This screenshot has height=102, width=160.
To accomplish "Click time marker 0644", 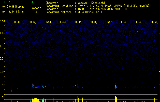I will pos(63,22).
